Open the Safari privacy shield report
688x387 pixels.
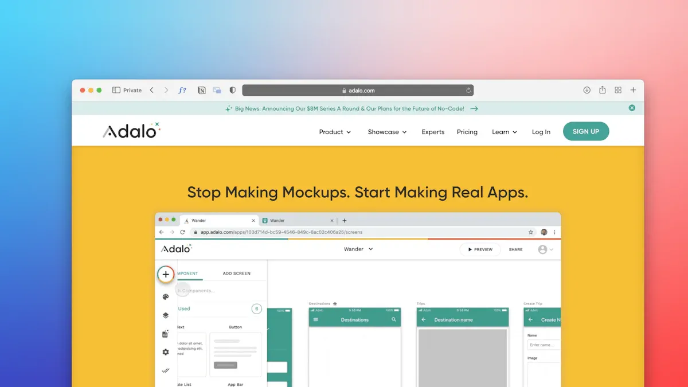(232, 90)
